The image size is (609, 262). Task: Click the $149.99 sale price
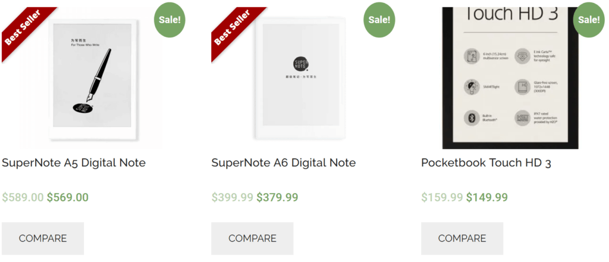click(487, 198)
